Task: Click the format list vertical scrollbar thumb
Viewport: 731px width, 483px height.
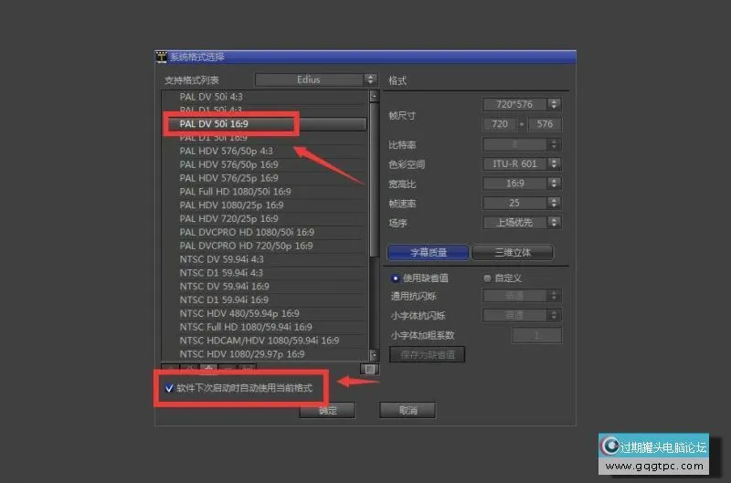Action: [x=374, y=179]
